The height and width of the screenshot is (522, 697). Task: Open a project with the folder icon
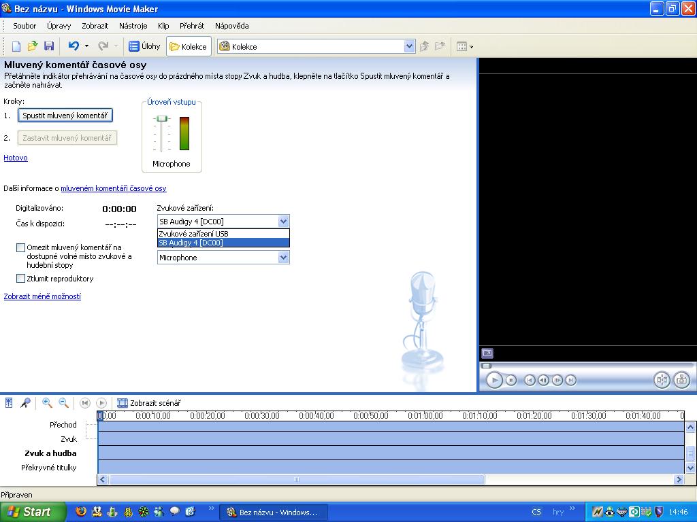pyautogui.click(x=33, y=46)
